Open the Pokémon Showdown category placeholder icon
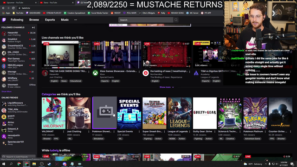 click(104, 113)
